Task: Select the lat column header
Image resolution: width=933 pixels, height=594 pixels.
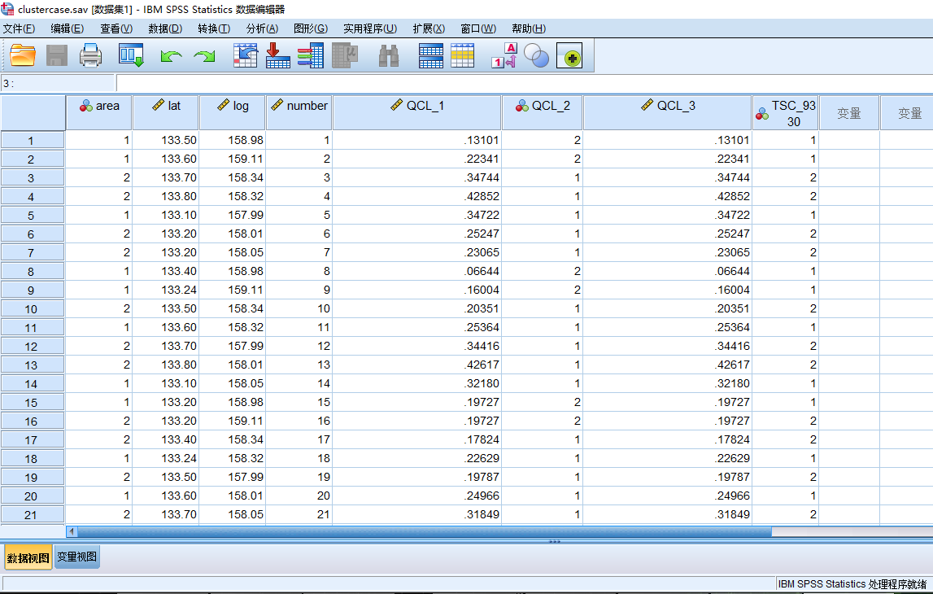Action: [x=166, y=112]
